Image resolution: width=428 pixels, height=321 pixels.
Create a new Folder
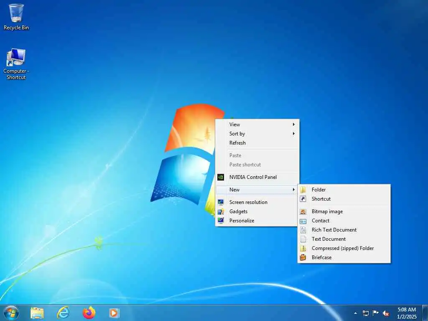point(344,190)
